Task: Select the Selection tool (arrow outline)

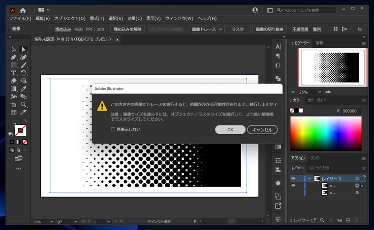Action: click(x=13, y=49)
